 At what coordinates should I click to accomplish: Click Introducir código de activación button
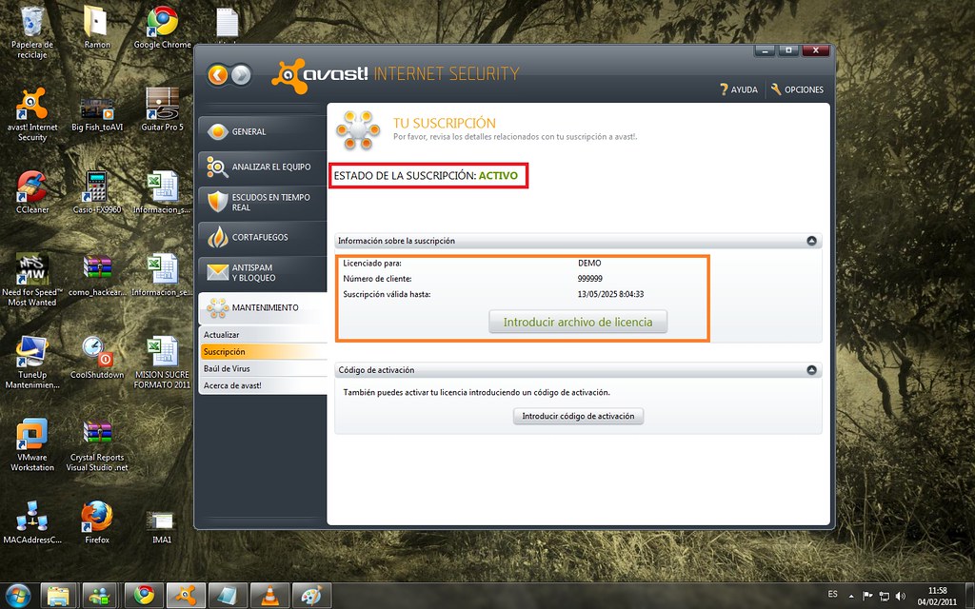pyautogui.click(x=578, y=416)
